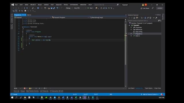Open the Main(string[] args) member dropdown
This screenshot has width=184, height=103.
[x=108, y=17]
